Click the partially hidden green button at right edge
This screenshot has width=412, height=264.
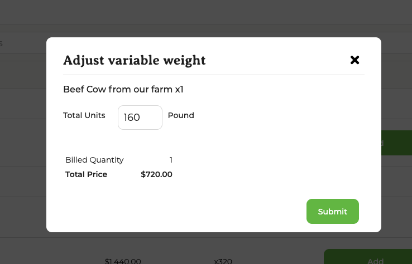pos(396,143)
